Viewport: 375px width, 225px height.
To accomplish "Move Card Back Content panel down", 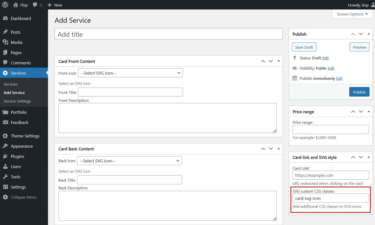I will [x=271, y=149].
